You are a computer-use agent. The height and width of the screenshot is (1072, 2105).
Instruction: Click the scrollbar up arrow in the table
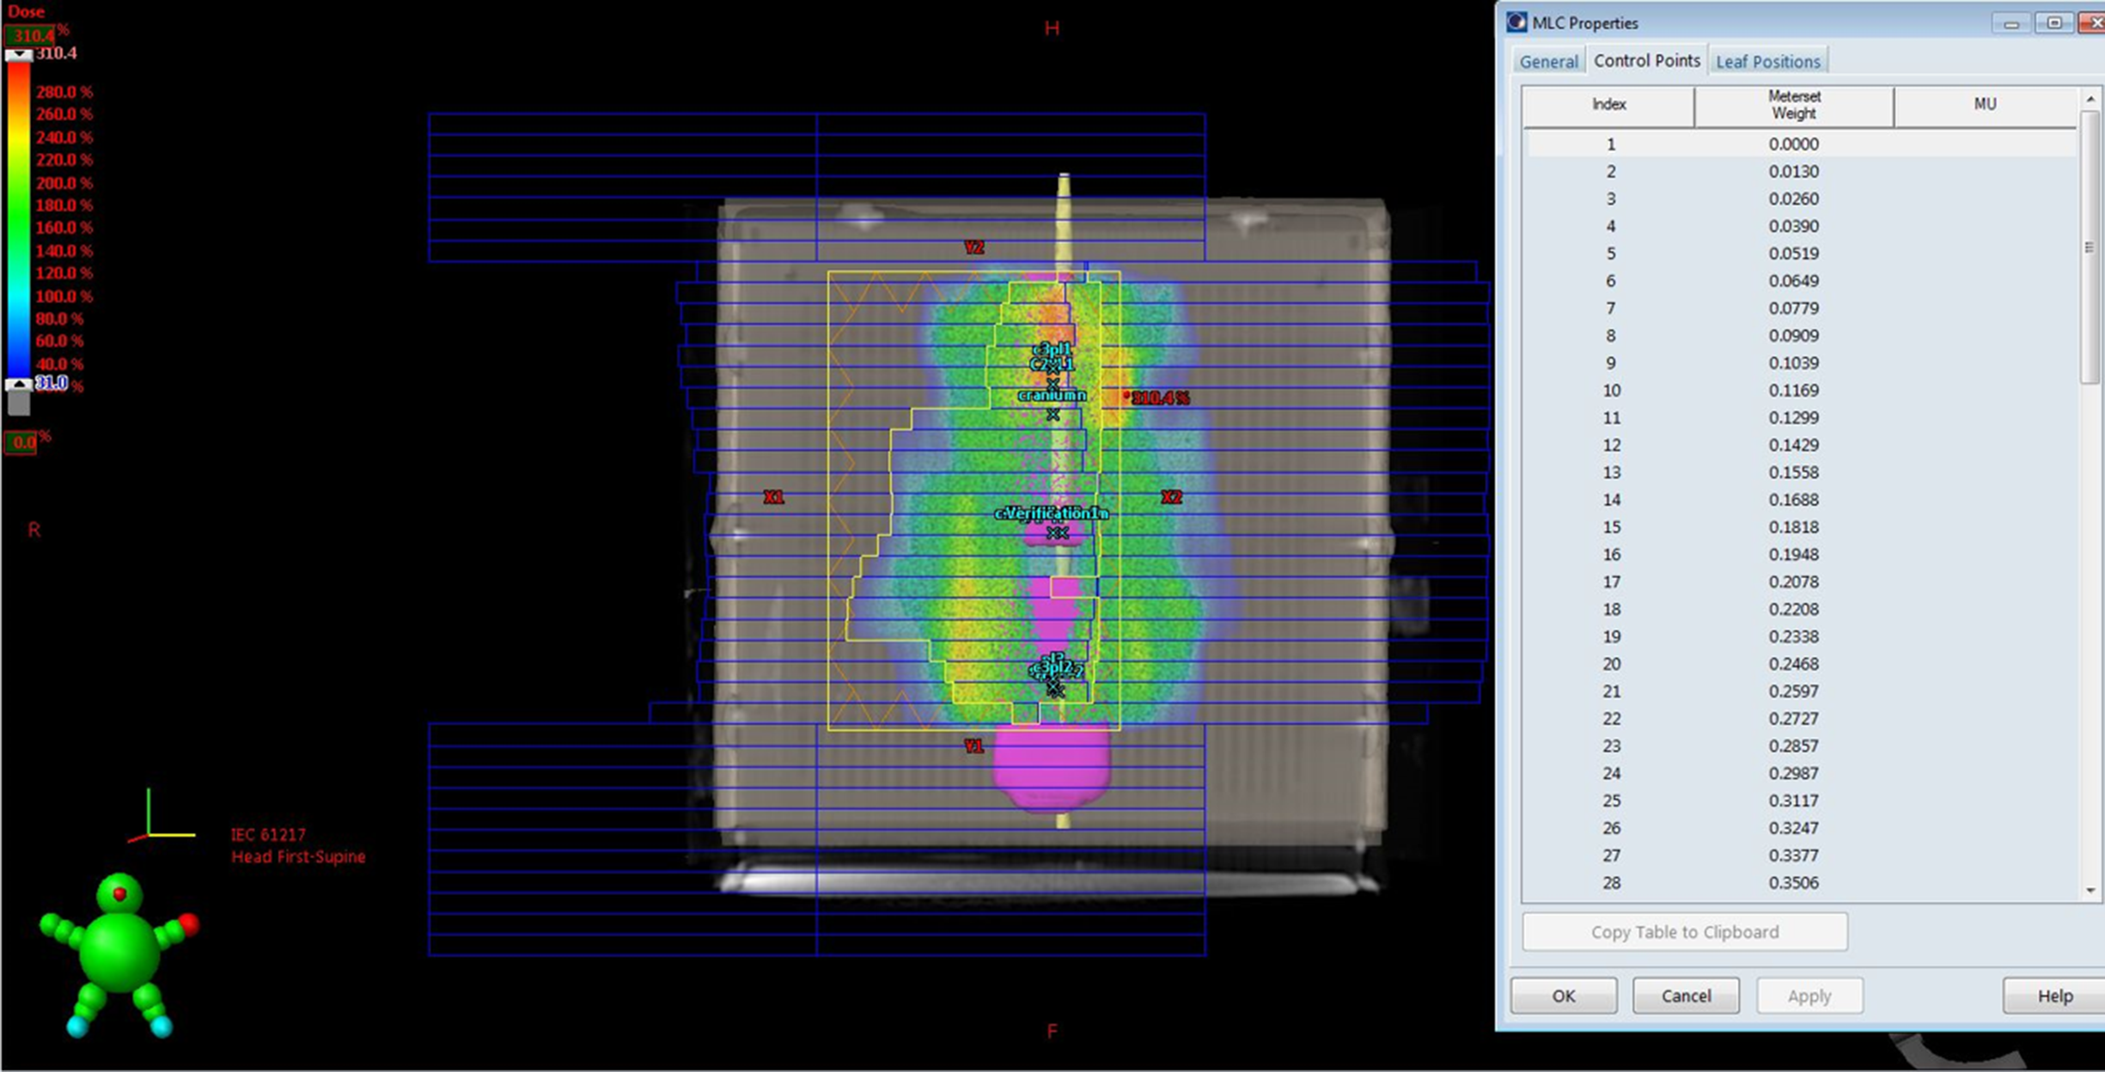tap(2091, 99)
